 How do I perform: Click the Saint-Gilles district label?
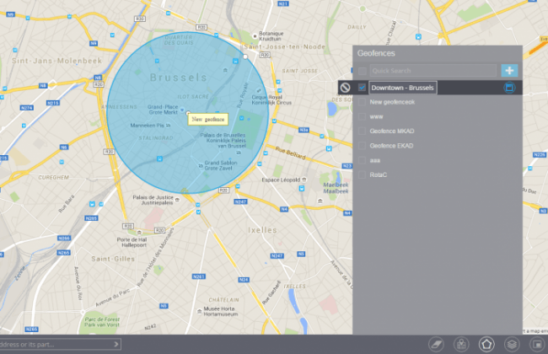click(113, 259)
